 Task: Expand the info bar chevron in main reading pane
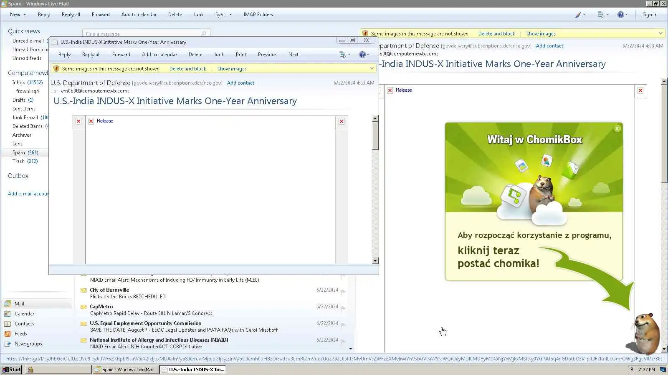(x=660, y=33)
